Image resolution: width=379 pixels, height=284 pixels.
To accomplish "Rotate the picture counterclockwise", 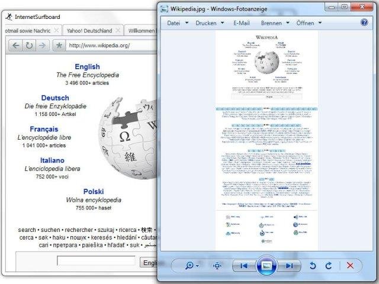I will tap(313, 266).
